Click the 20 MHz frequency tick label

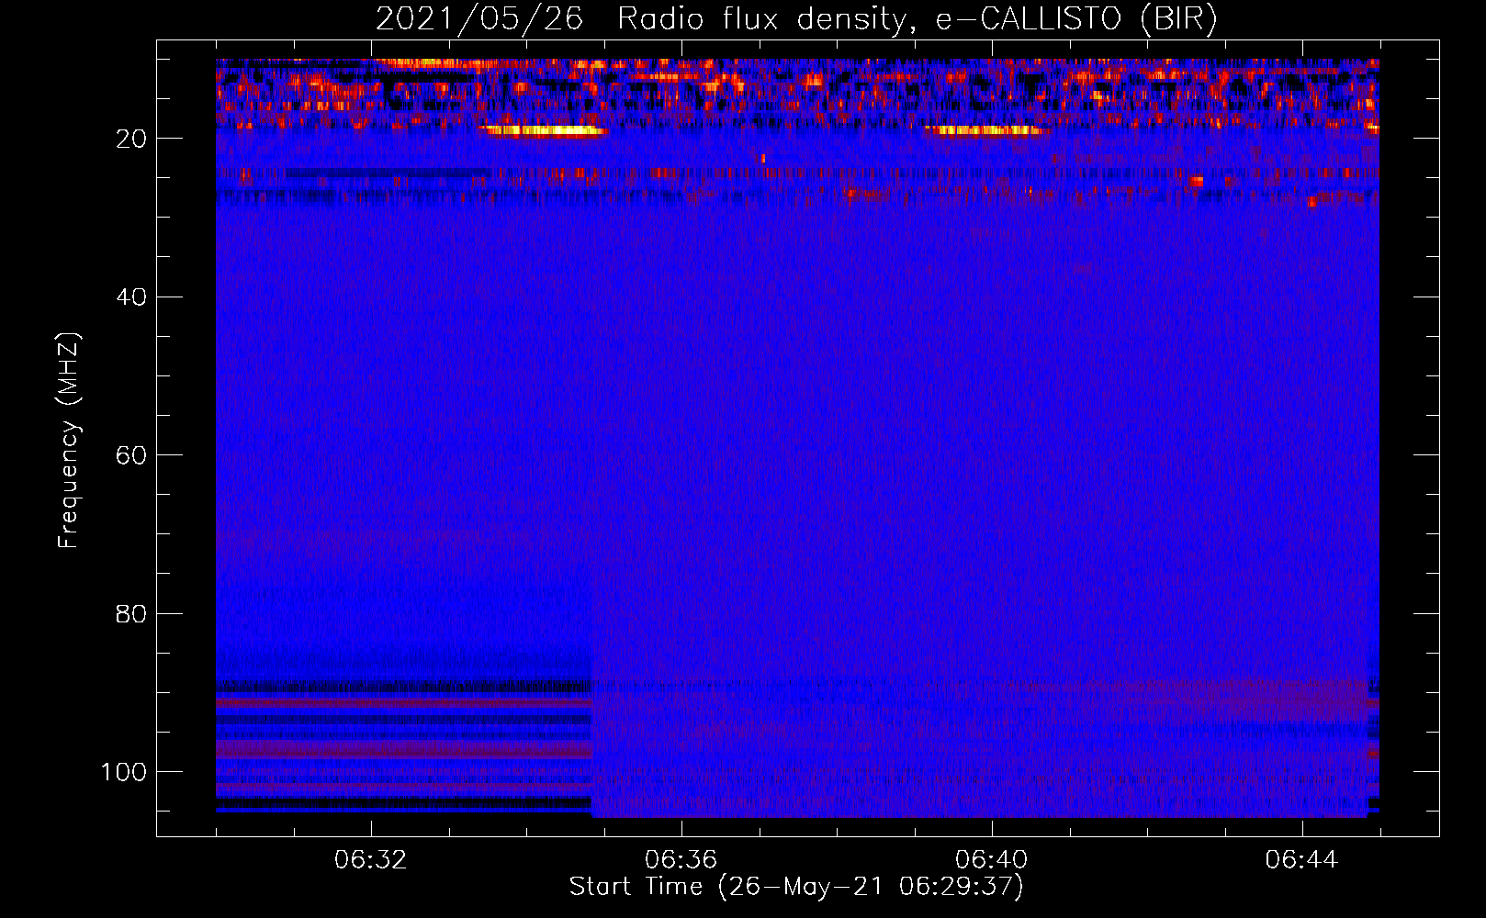click(x=132, y=139)
